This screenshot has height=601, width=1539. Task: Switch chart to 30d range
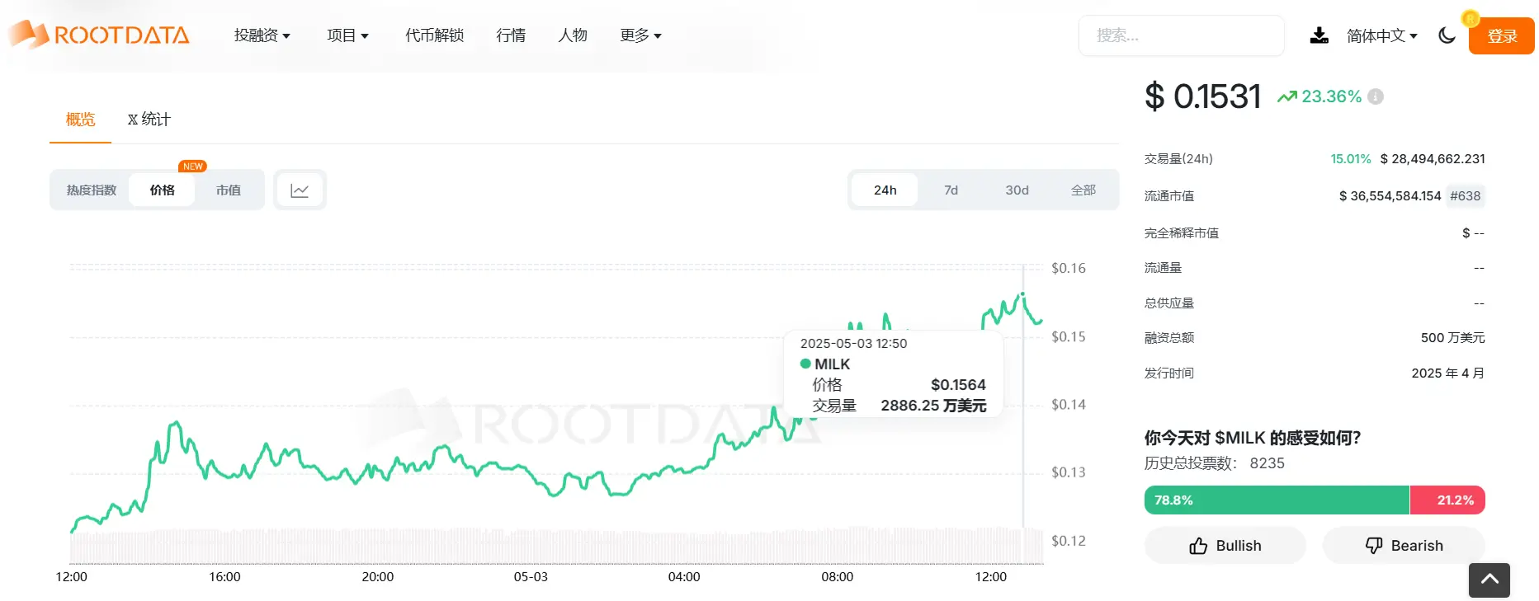pyautogui.click(x=1017, y=190)
